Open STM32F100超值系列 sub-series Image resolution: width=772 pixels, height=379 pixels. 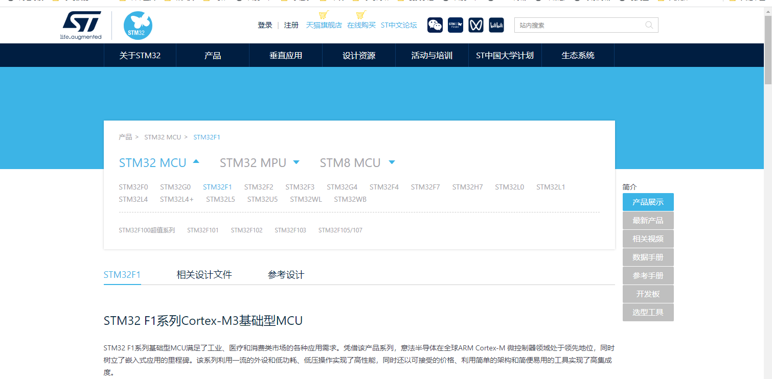147,230
